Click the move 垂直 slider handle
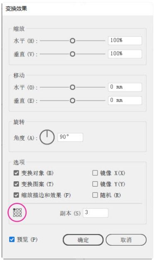Screen dimensions: 154x261 (x=72, y=101)
